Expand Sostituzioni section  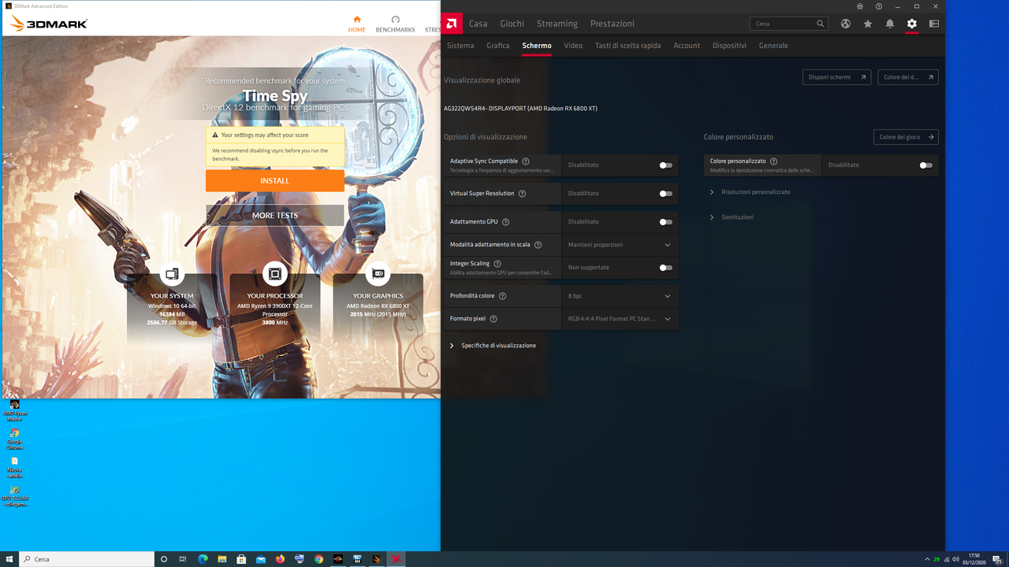point(732,217)
